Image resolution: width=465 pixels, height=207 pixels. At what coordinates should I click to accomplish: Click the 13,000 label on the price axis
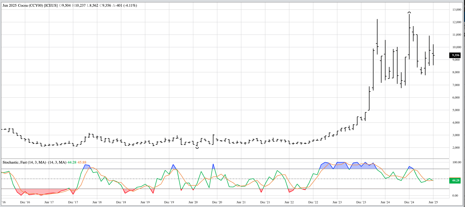pos(457,10)
